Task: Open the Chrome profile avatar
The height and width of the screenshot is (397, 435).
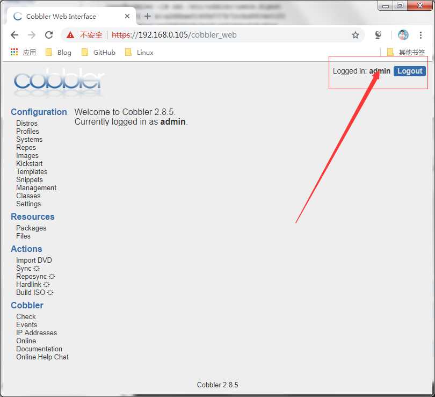Action: [403, 35]
